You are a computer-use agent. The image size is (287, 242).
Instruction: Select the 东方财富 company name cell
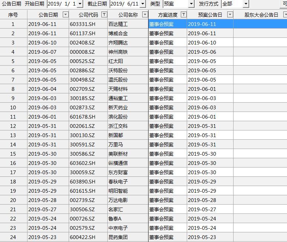[x=118, y=172]
